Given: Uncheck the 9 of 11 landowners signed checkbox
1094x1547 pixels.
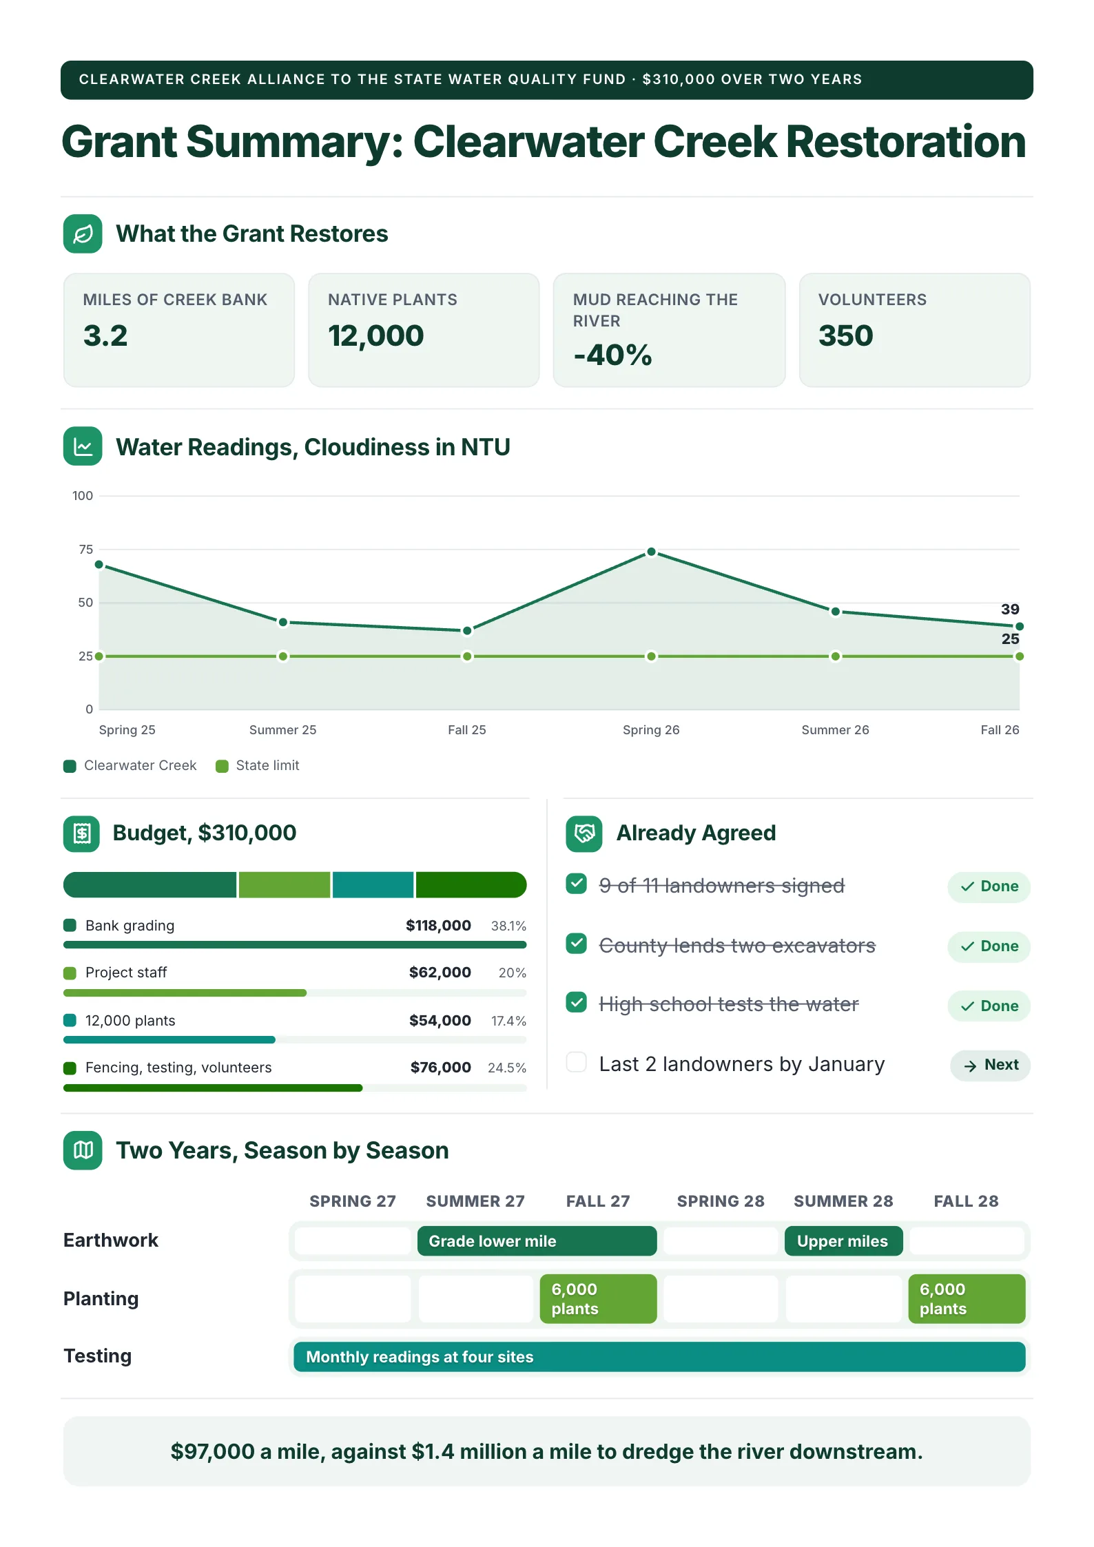Looking at the screenshot, I should coord(577,884).
